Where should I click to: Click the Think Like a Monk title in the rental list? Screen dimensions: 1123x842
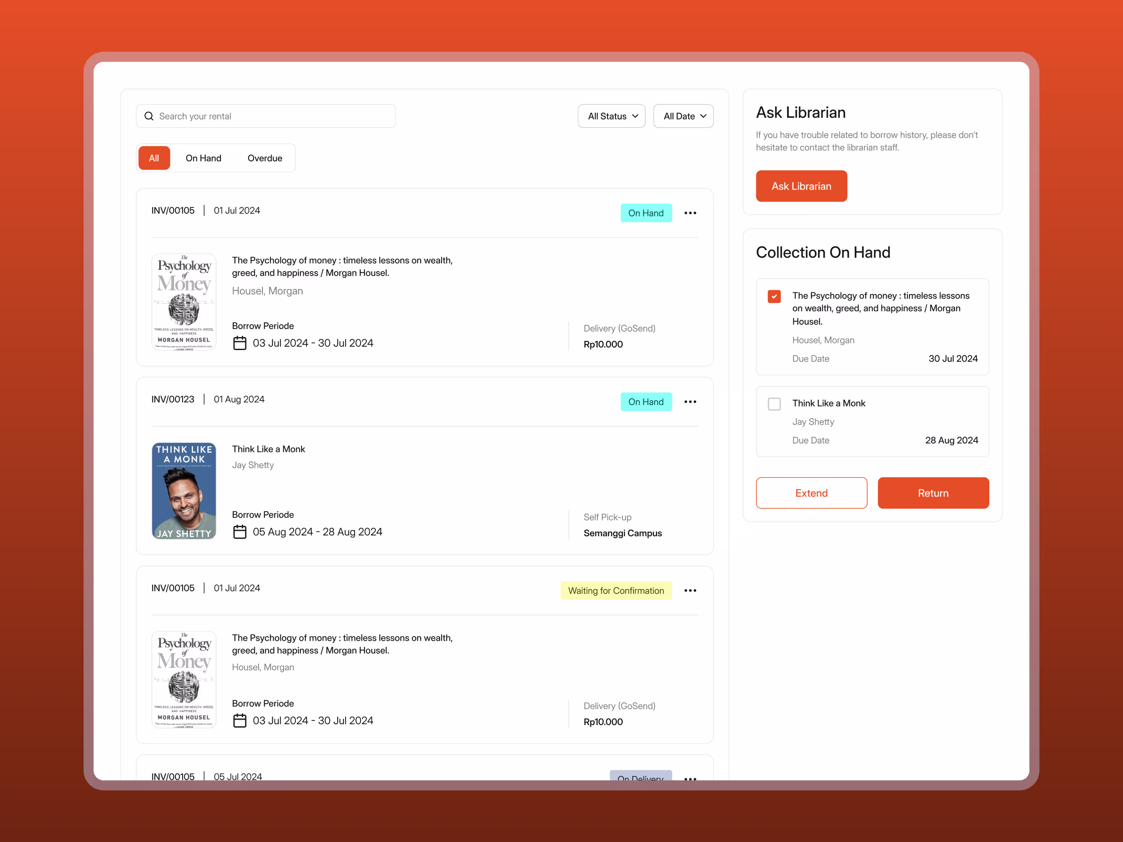click(x=269, y=449)
